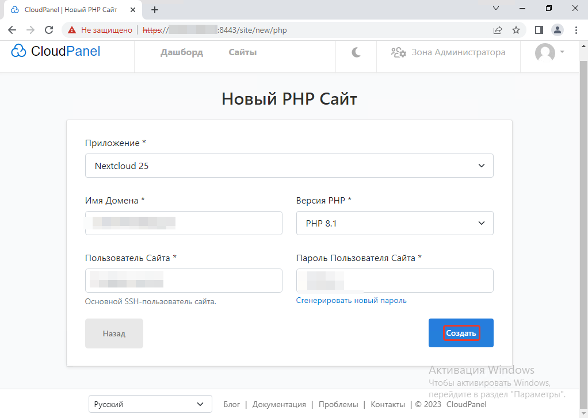Open the Сайты menu item
This screenshot has width=588, height=418.
[242, 52]
